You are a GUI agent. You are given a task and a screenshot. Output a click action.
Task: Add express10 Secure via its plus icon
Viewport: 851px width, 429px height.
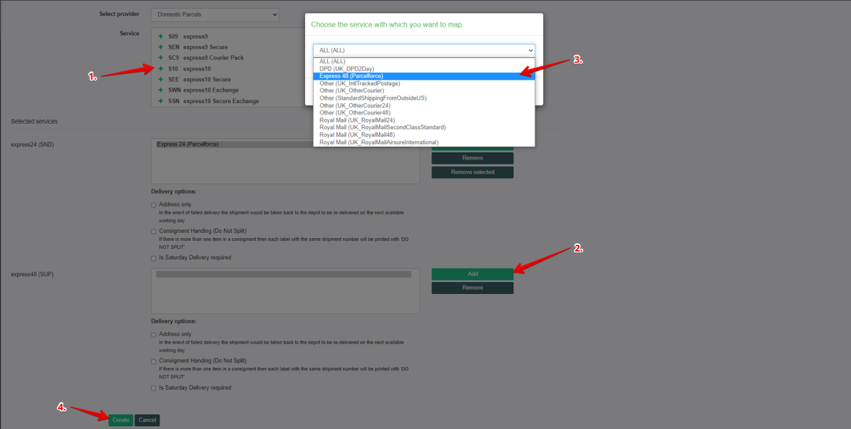160,78
